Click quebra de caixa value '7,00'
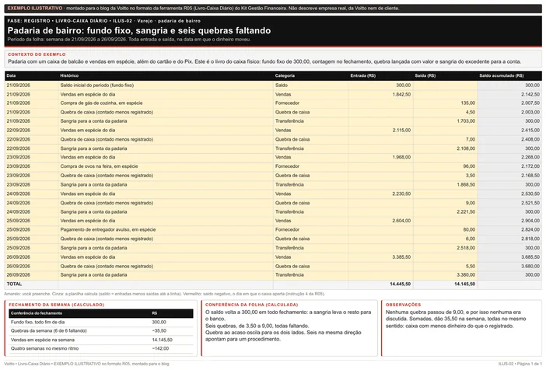The image size is (546, 370). (471, 139)
